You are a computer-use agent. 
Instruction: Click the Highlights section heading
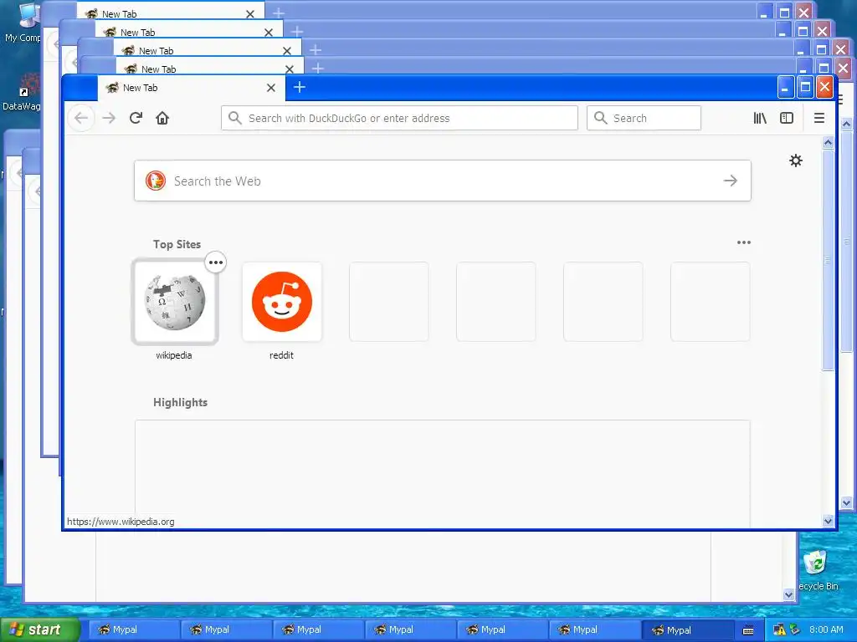point(181,402)
